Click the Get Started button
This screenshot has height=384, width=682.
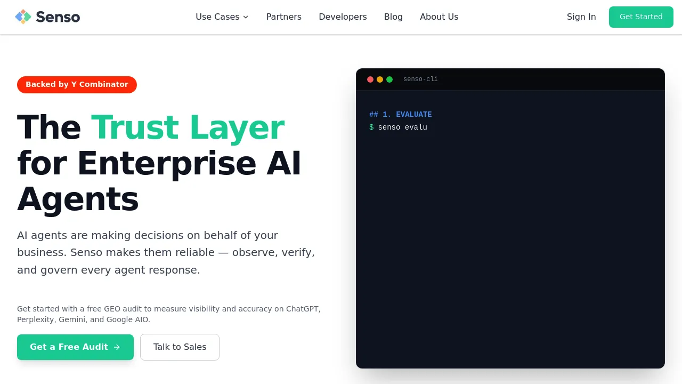coord(641,17)
